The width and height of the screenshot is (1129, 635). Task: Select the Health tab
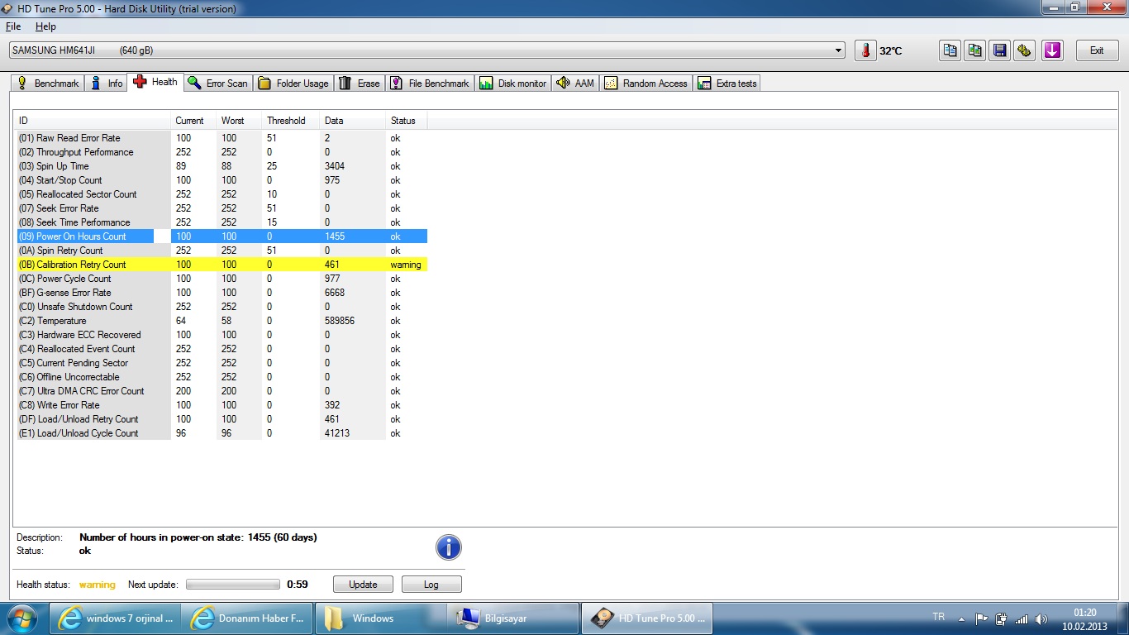155,82
